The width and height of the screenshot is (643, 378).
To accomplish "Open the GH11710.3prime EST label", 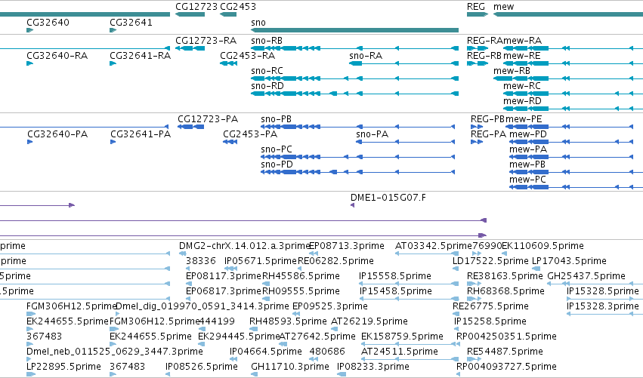I will [x=290, y=367].
